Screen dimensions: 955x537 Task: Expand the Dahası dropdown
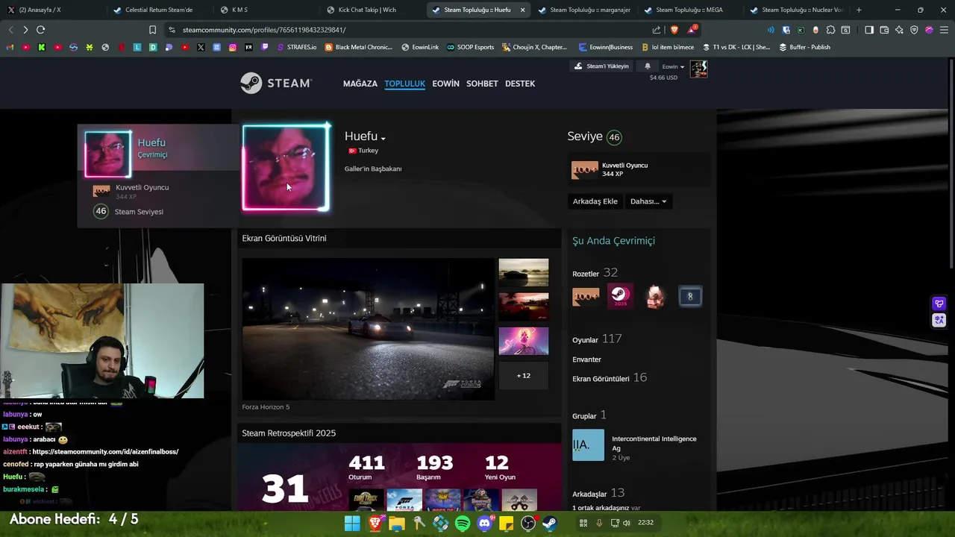[648, 201]
